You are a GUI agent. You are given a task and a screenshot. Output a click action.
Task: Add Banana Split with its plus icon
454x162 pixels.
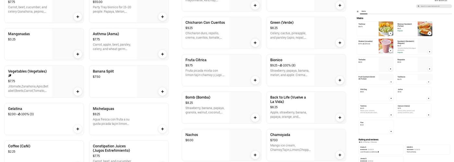[x=162, y=92]
